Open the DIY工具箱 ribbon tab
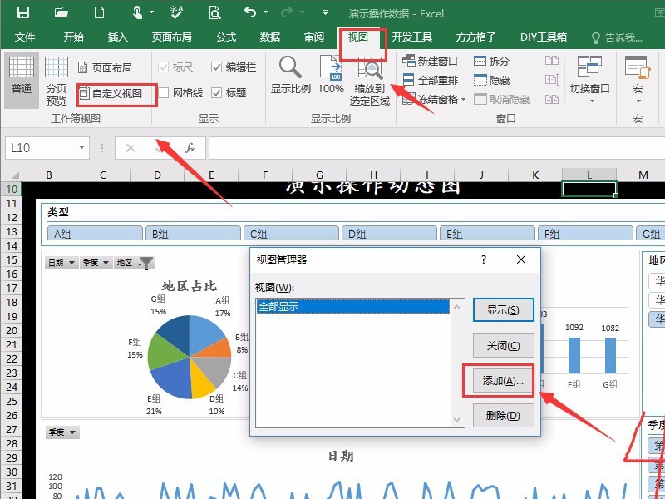Viewport: 665px width, 499px height. tap(544, 37)
